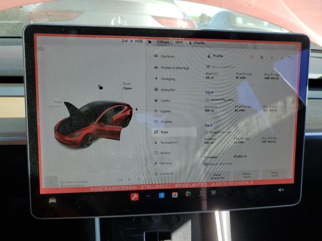
Task: Tap the media play button
Action: point(130,179)
